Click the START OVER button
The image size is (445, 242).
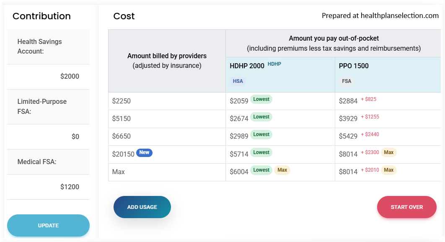pos(407,207)
